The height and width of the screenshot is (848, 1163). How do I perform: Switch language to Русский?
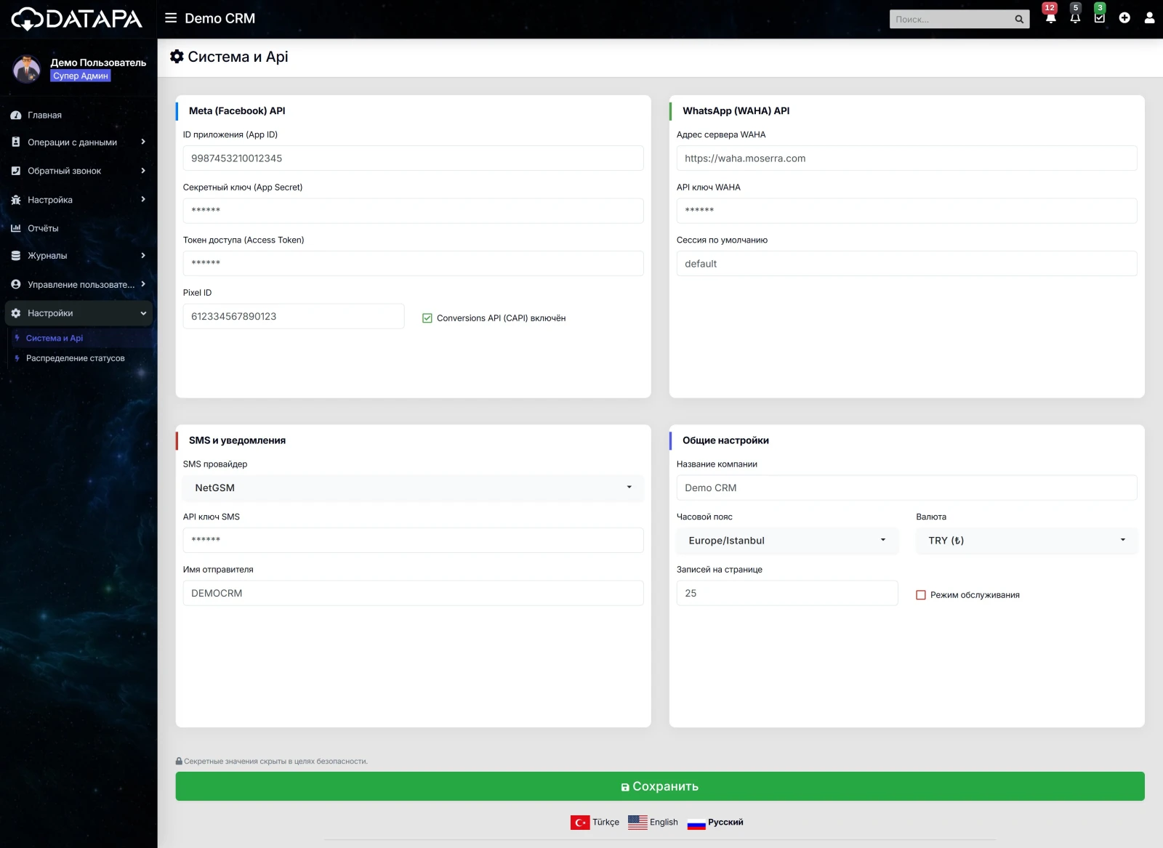[725, 823]
